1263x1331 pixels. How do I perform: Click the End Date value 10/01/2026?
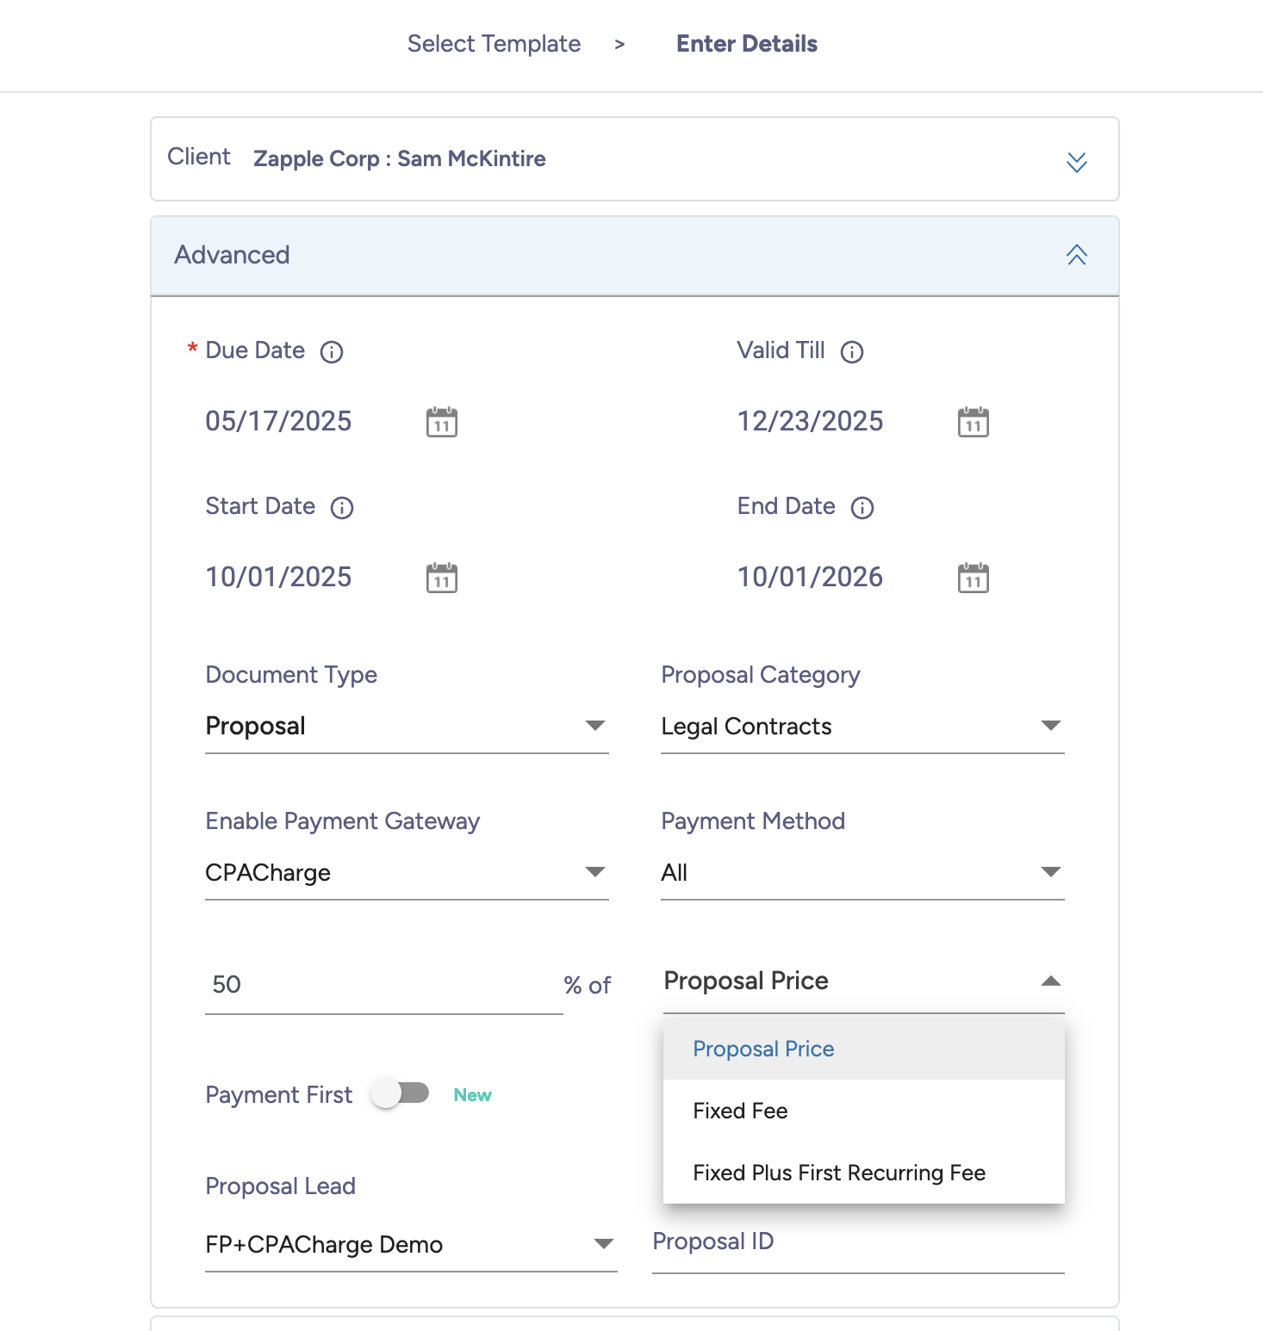coord(810,577)
